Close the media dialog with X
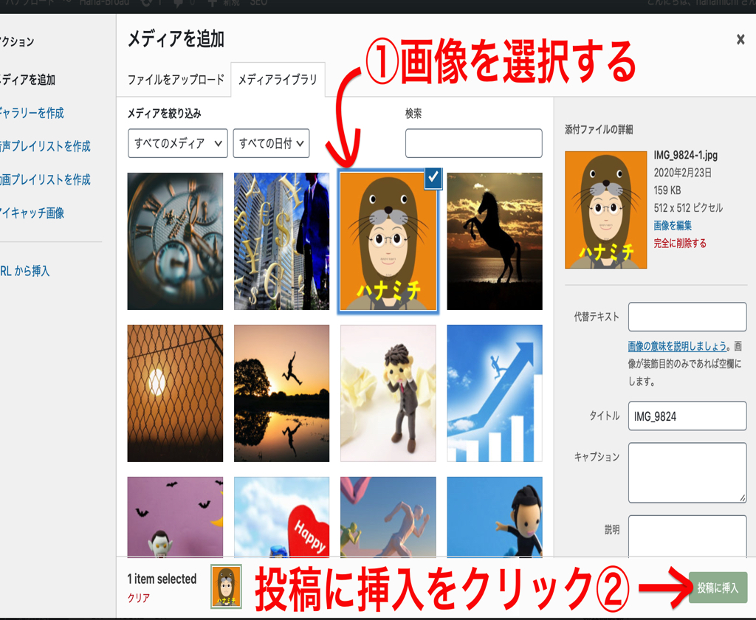The width and height of the screenshot is (756, 620). (740, 40)
